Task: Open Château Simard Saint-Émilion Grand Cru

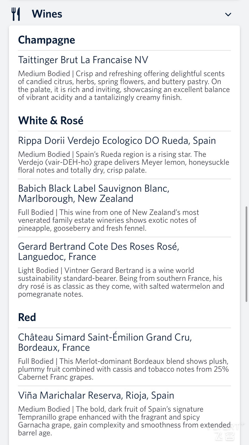Action: click(x=105, y=342)
